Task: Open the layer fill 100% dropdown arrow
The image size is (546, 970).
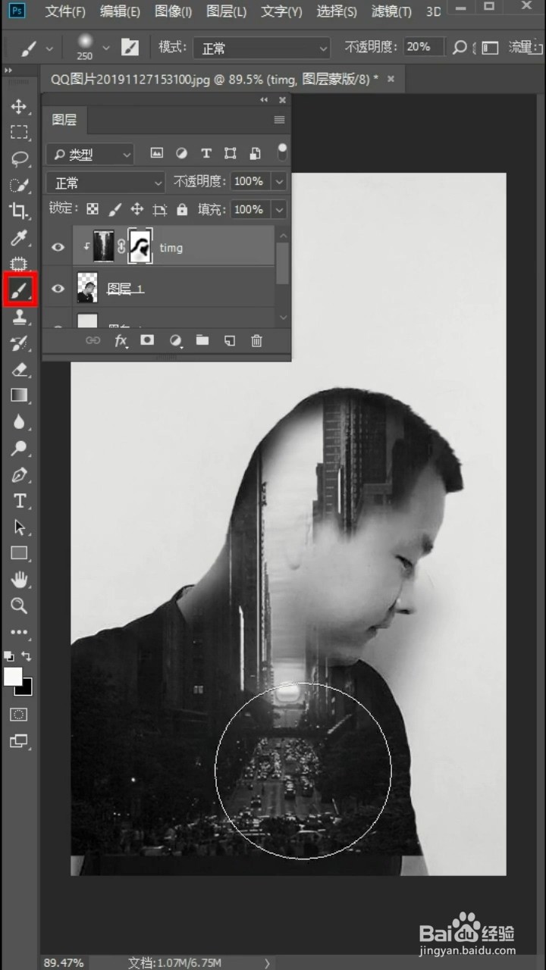Action: click(279, 210)
